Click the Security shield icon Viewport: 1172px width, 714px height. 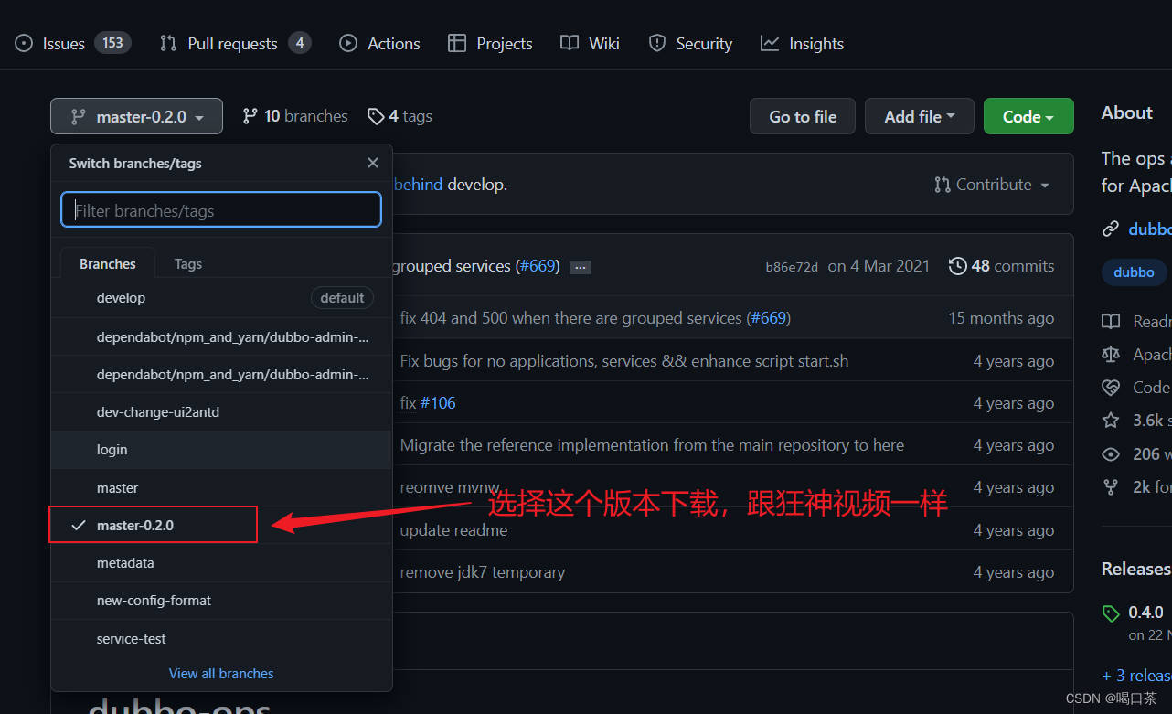point(656,43)
